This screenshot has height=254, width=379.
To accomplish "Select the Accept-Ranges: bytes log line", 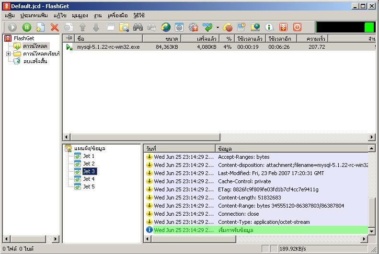I will point(257,157).
